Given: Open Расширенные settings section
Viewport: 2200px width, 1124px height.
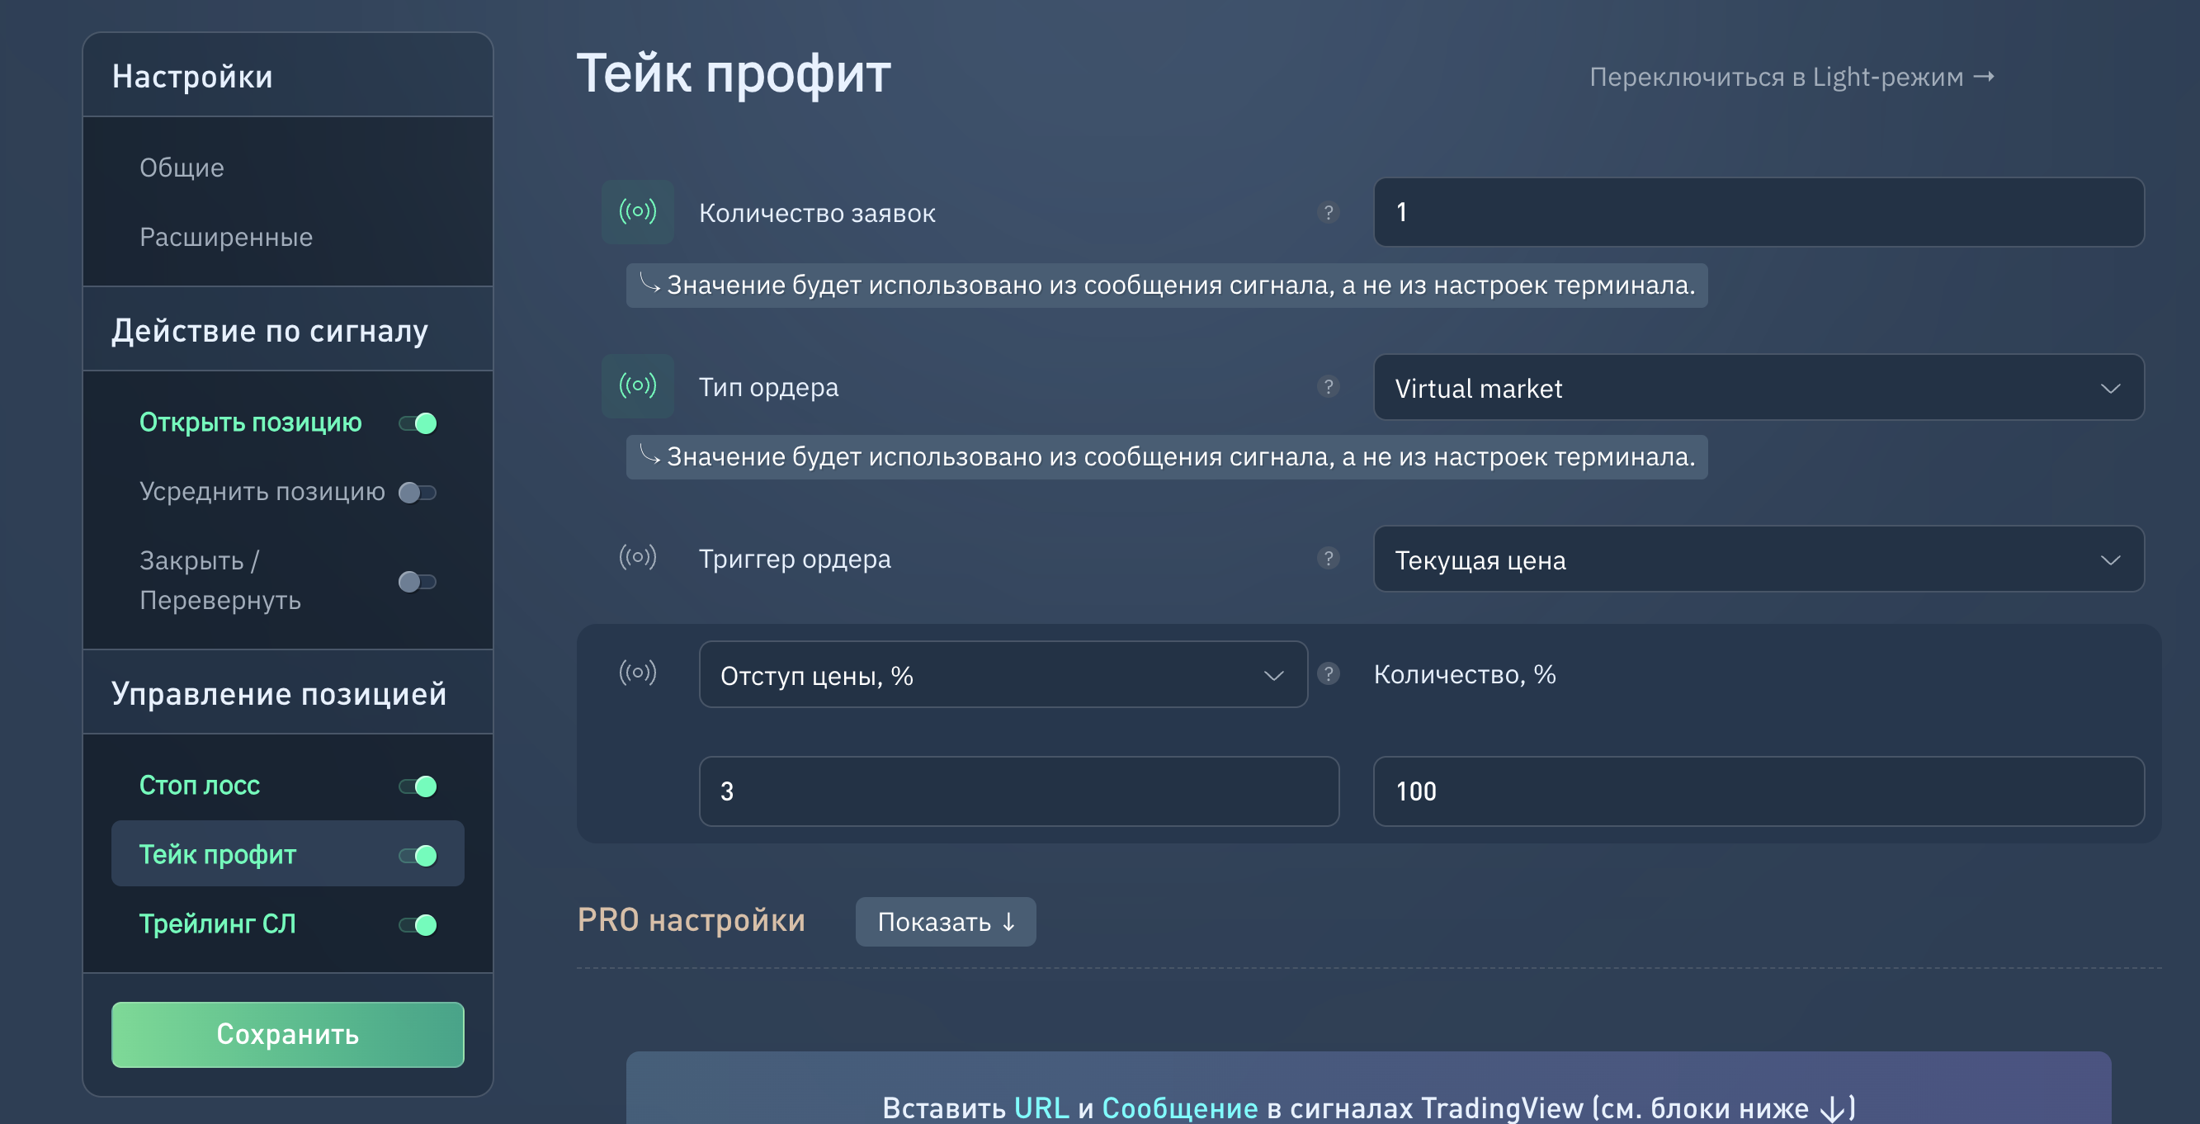Looking at the screenshot, I should [x=226, y=237].
